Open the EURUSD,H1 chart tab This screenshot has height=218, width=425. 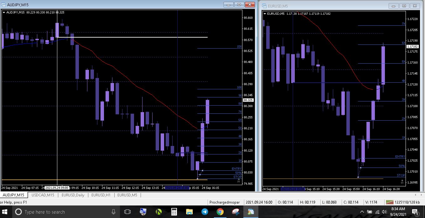click(x=101, y=195)
